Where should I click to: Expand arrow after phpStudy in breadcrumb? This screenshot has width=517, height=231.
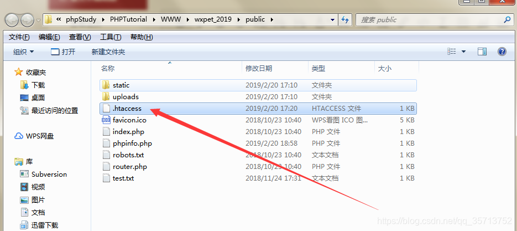[x=103, y=19]
